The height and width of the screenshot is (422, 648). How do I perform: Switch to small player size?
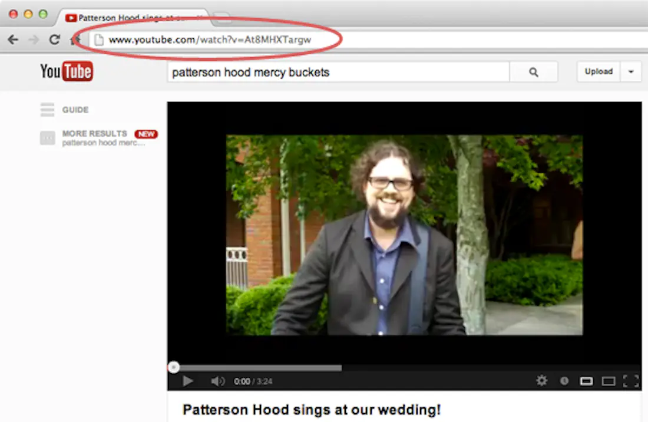[586, 381]
